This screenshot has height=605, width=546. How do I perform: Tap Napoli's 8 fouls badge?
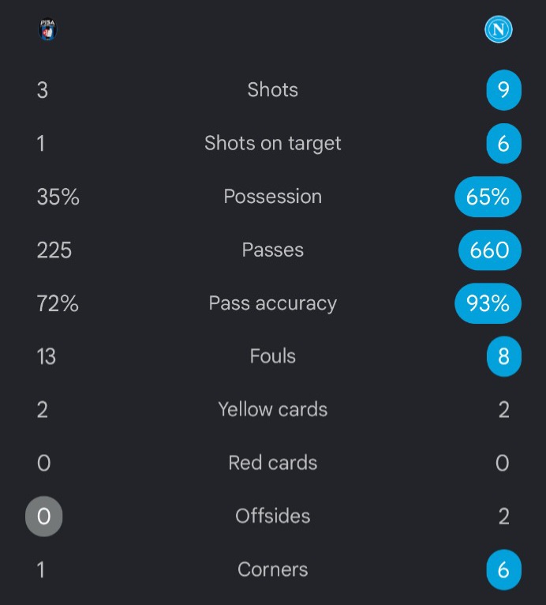point(503,356)
